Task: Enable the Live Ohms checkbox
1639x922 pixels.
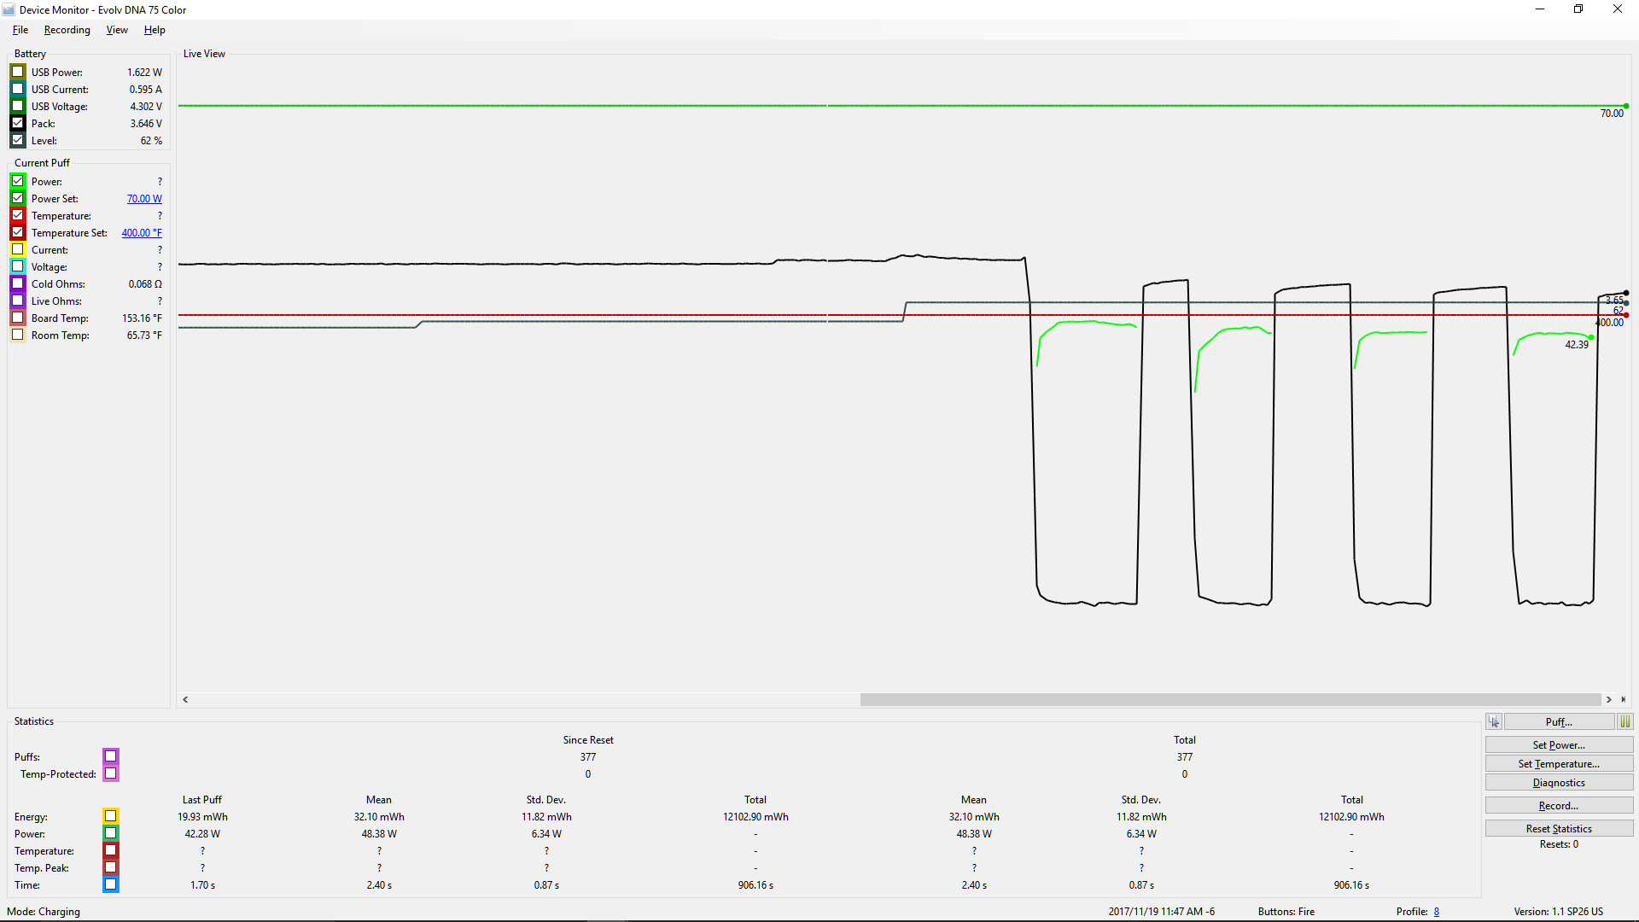Action: 18,301
